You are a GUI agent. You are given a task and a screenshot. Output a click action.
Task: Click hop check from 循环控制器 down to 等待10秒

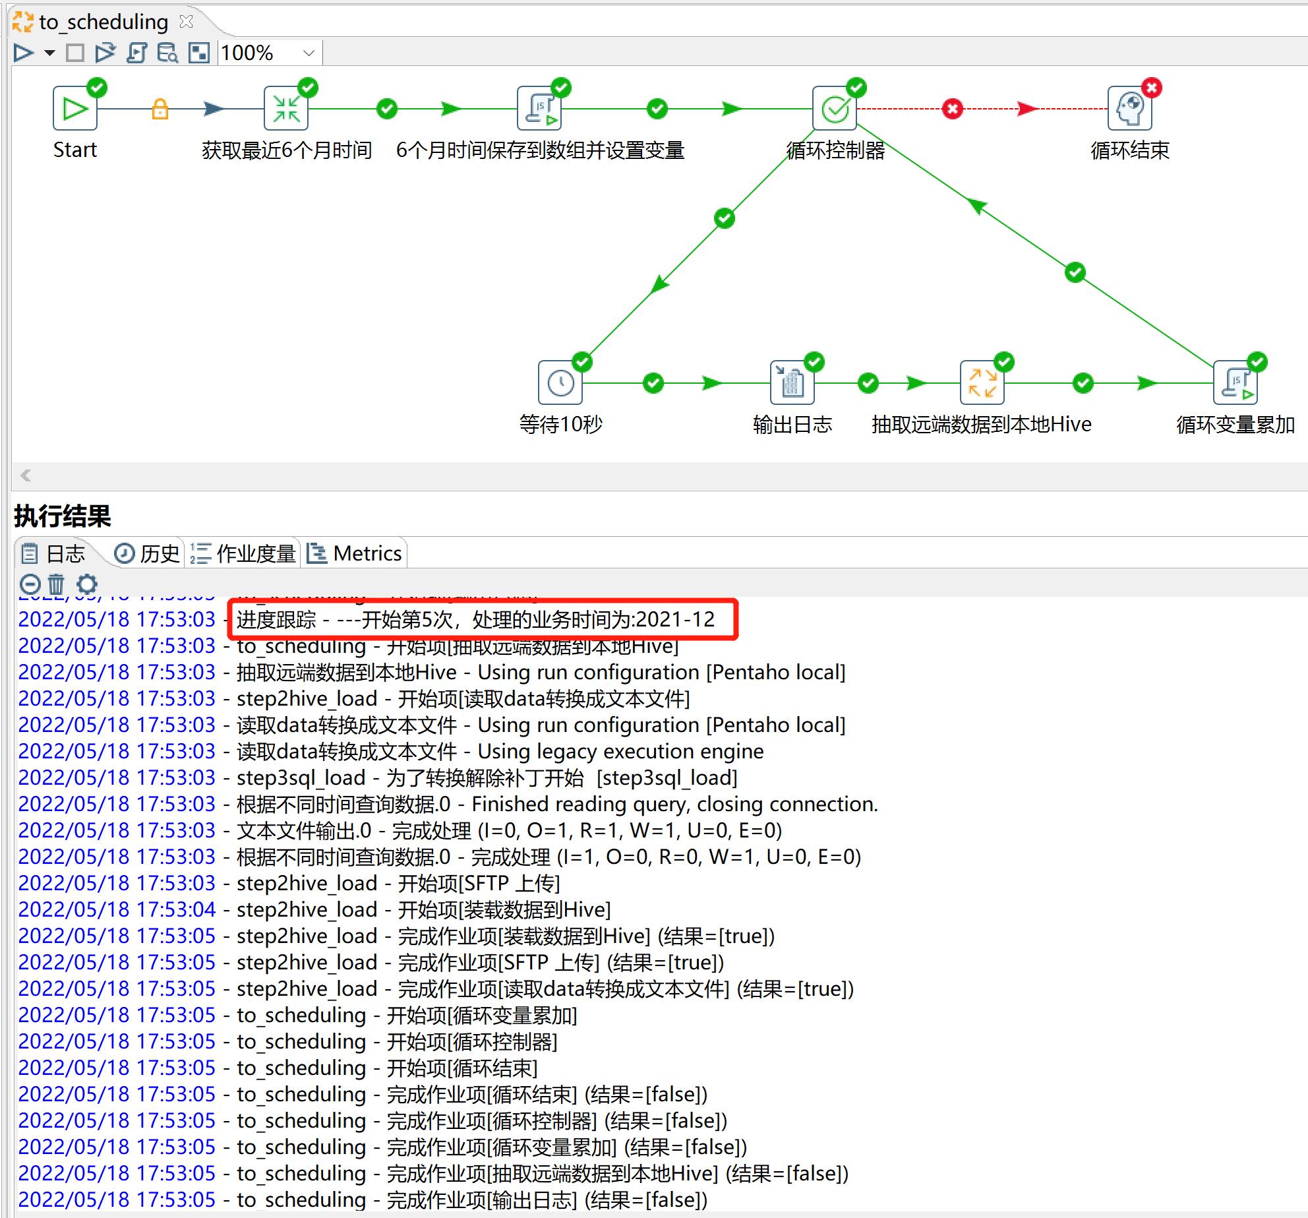[725, 218]
